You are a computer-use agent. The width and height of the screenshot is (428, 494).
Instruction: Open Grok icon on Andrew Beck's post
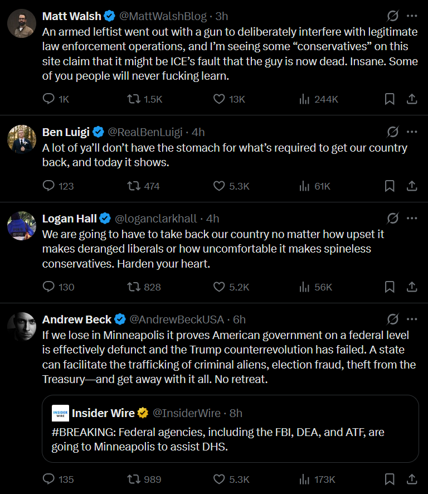(x=392, y=319)
